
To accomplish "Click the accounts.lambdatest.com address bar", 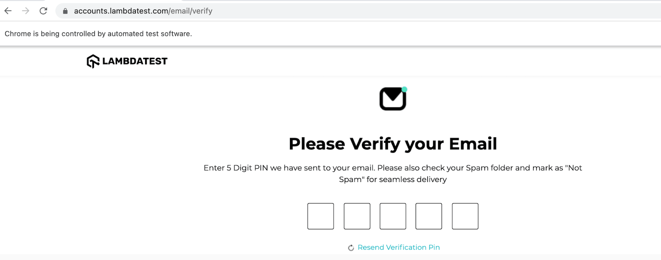I will coord(143,11).
